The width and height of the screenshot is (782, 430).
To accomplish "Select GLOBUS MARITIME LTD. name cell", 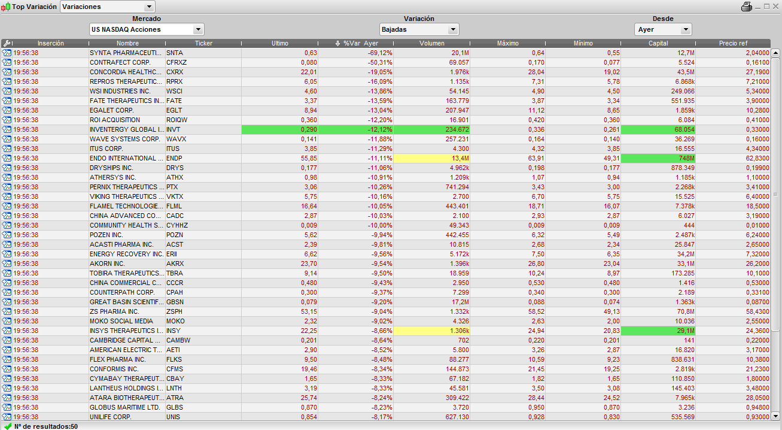I will [x=127, y=407].
